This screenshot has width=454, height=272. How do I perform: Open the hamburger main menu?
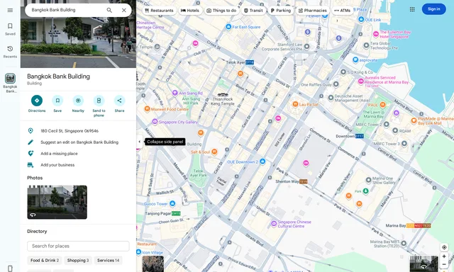click(10, 10)
